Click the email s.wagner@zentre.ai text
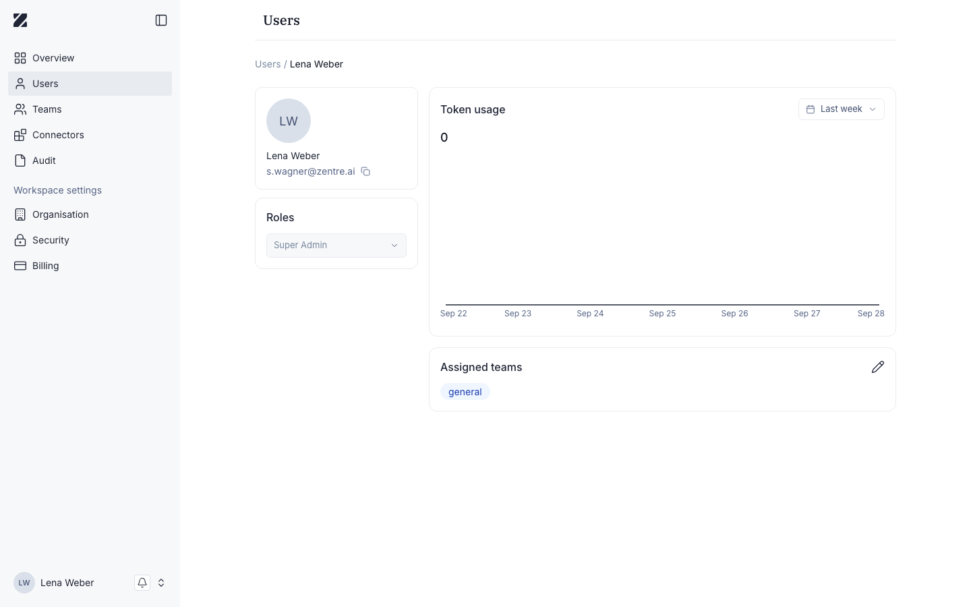Screen dimensions: 971x607 (311, 171)
